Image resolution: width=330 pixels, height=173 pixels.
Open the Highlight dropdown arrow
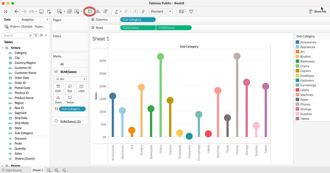(x=121, y=11)
